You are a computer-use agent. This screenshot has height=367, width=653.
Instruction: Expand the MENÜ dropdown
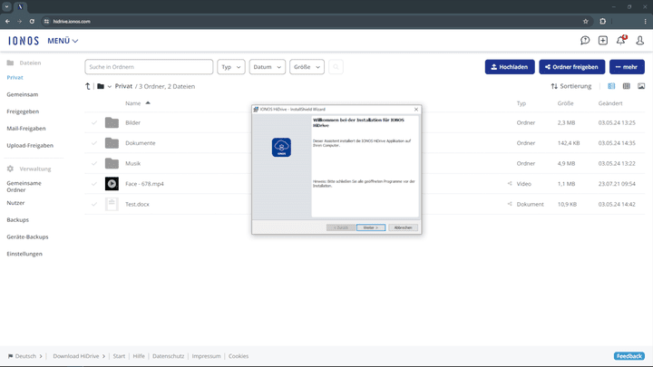click(63, 41)
